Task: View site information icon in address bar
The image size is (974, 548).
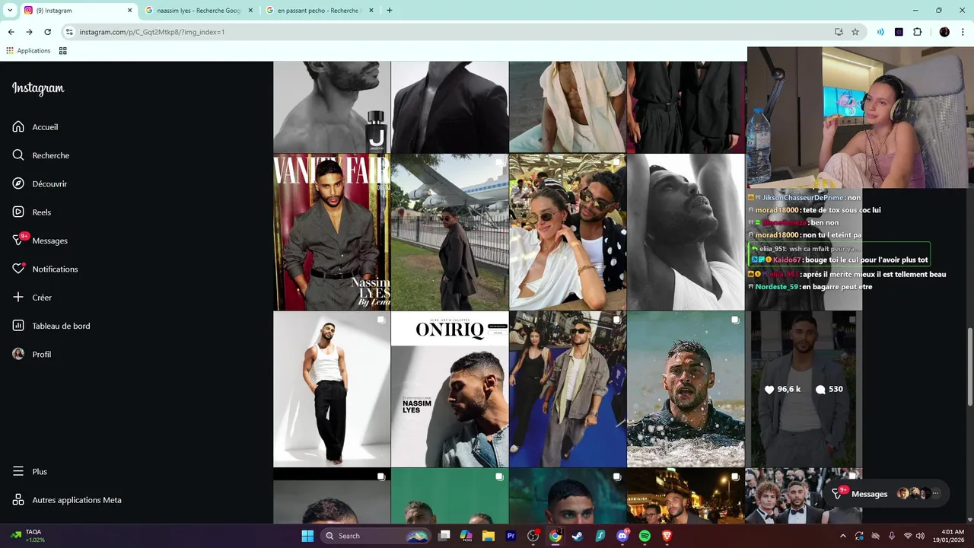Action: point(69,32)
